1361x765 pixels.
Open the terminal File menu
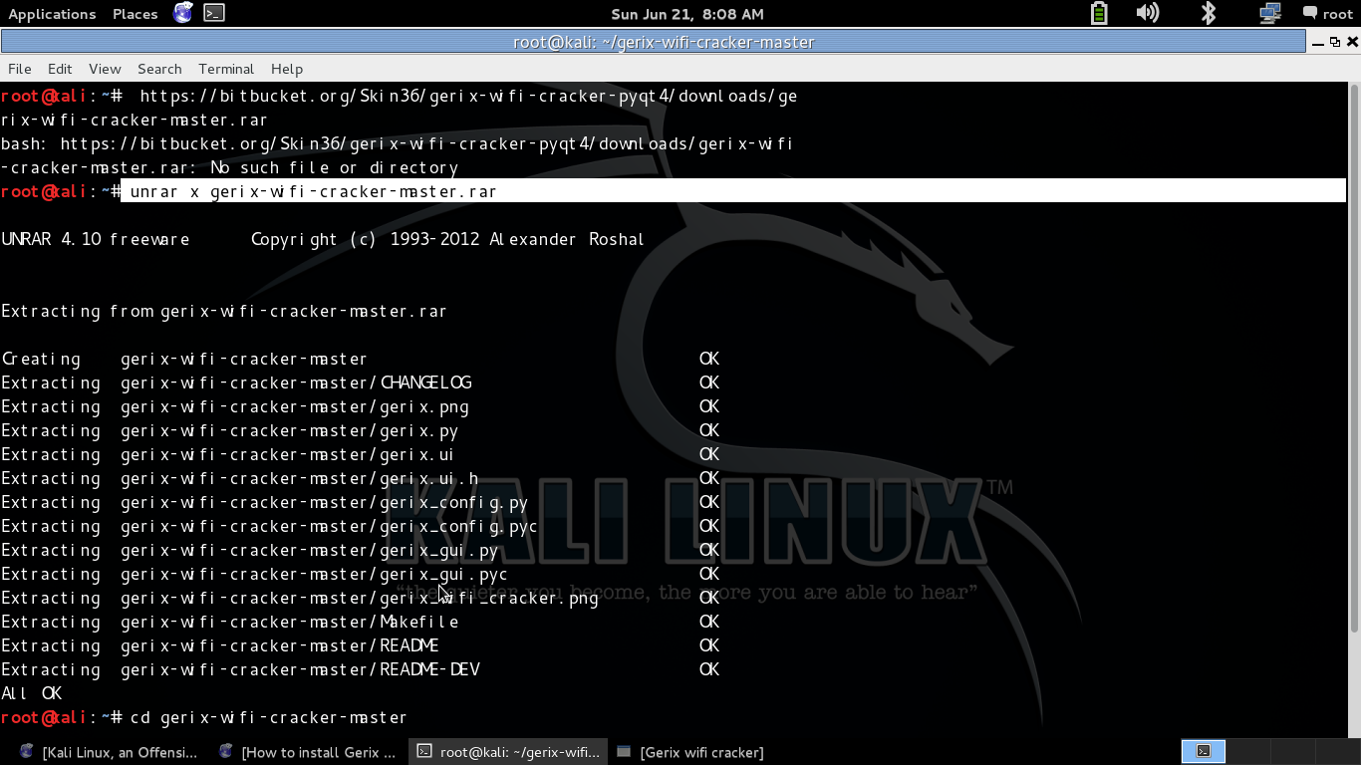click(20, 69)
